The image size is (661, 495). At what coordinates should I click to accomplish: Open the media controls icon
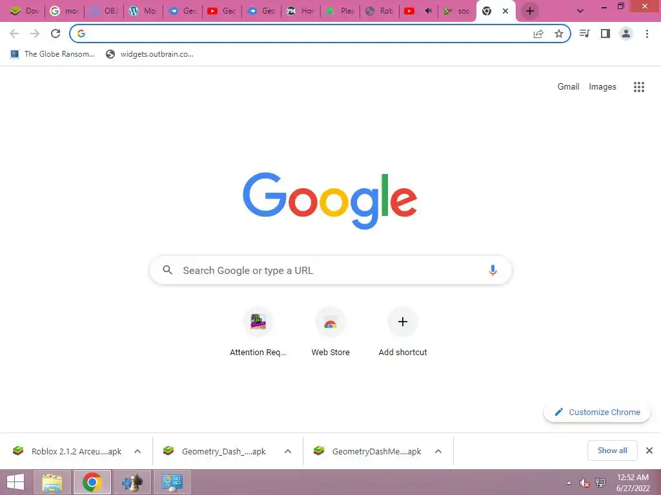(x=585, y=34)
